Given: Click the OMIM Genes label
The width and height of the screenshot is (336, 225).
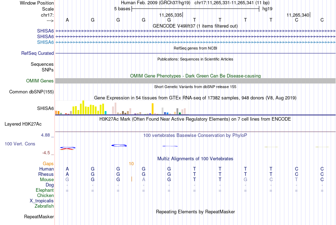Looking at the screenshot, I should (x=40, y=81).
